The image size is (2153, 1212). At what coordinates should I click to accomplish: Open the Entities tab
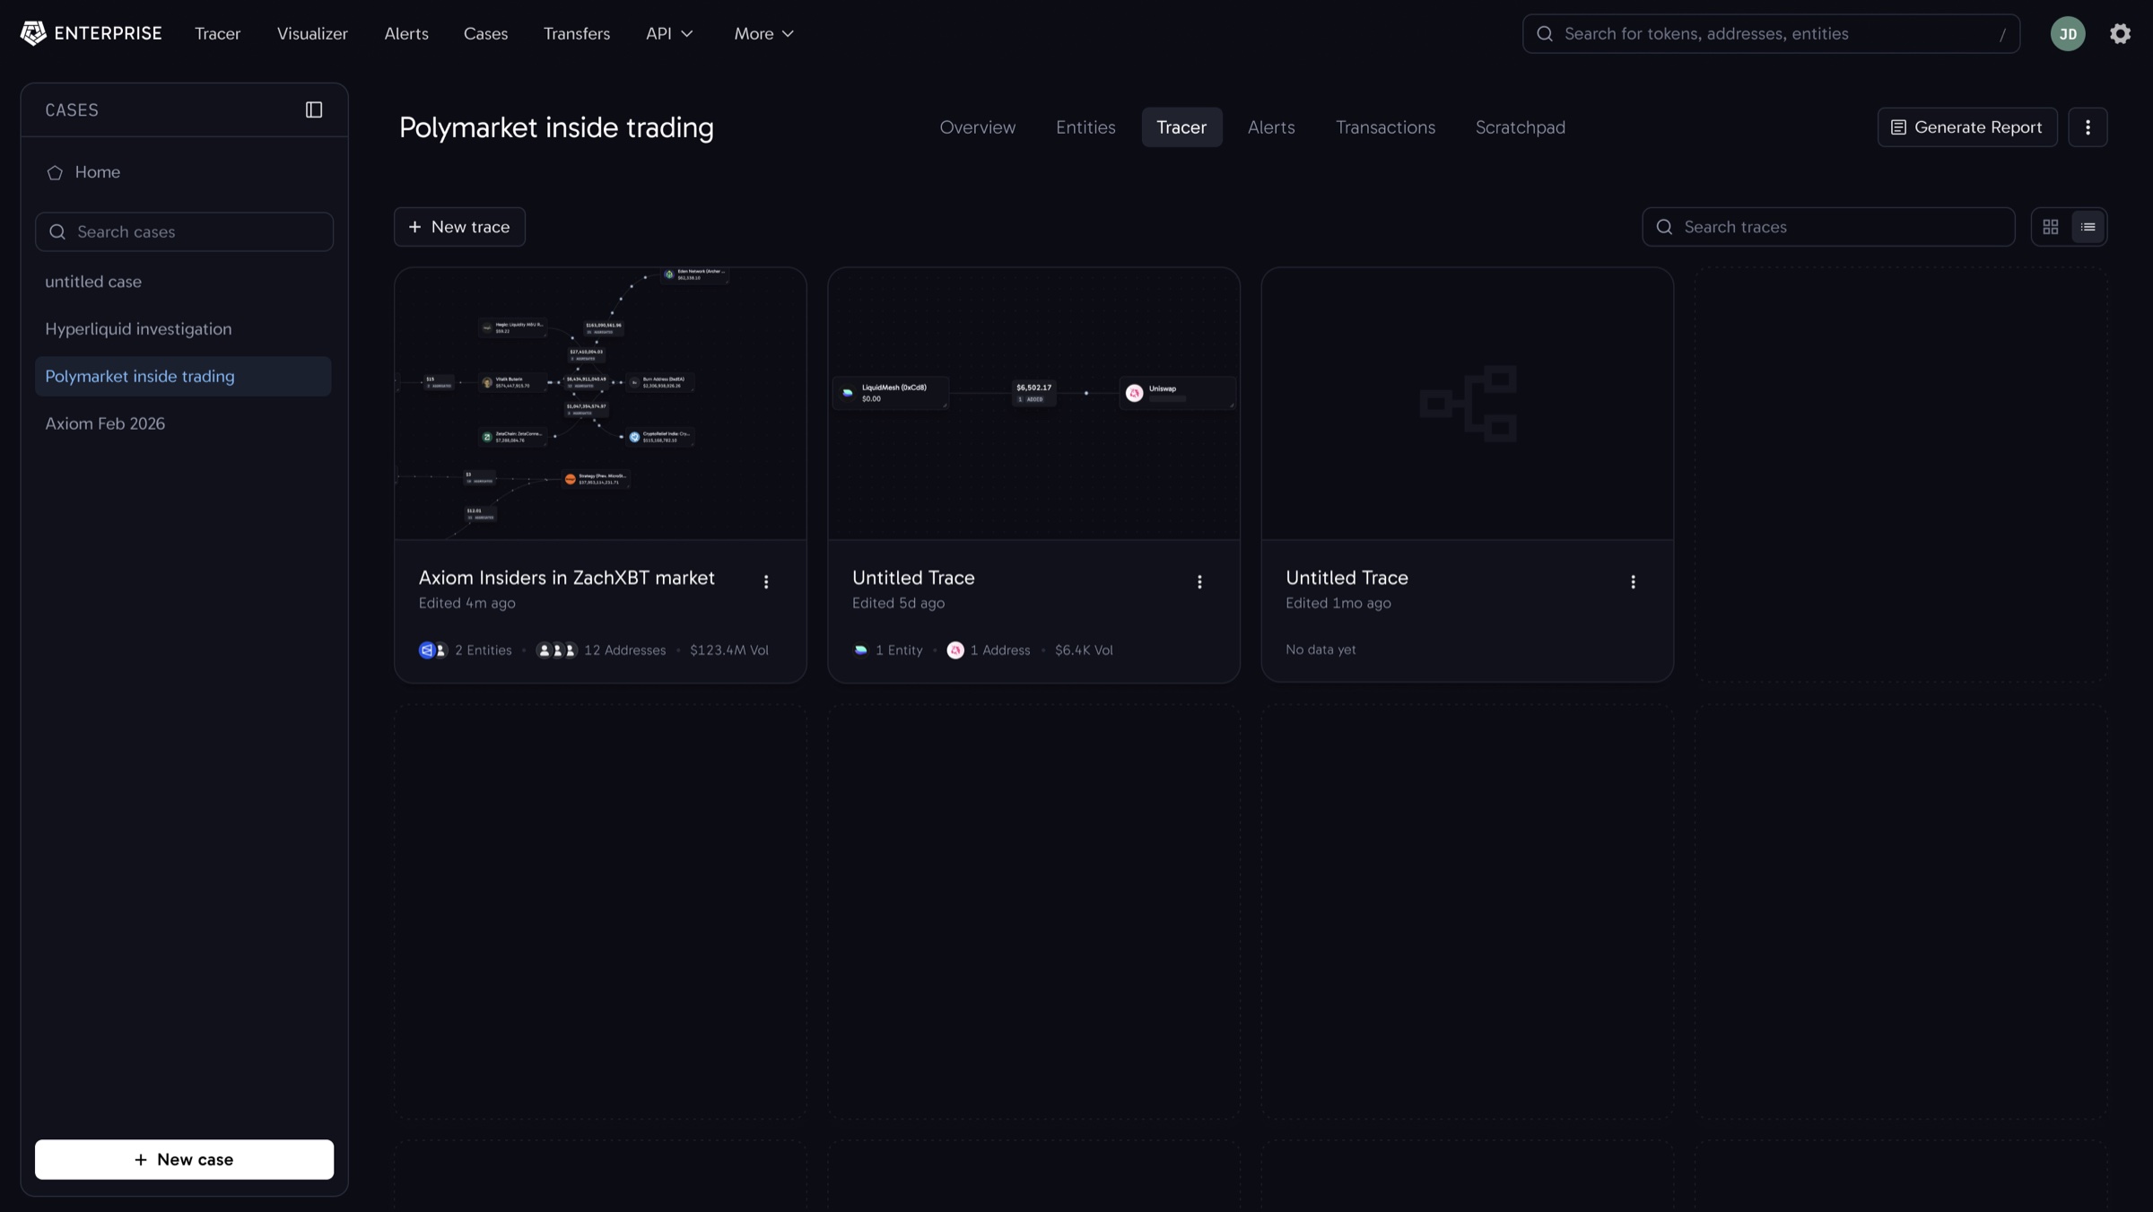(x=1085, y=127)
